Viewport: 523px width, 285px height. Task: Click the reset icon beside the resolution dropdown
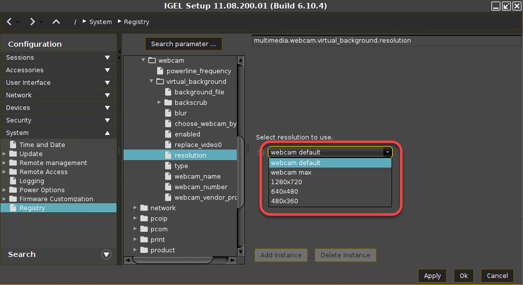[260, 152]
